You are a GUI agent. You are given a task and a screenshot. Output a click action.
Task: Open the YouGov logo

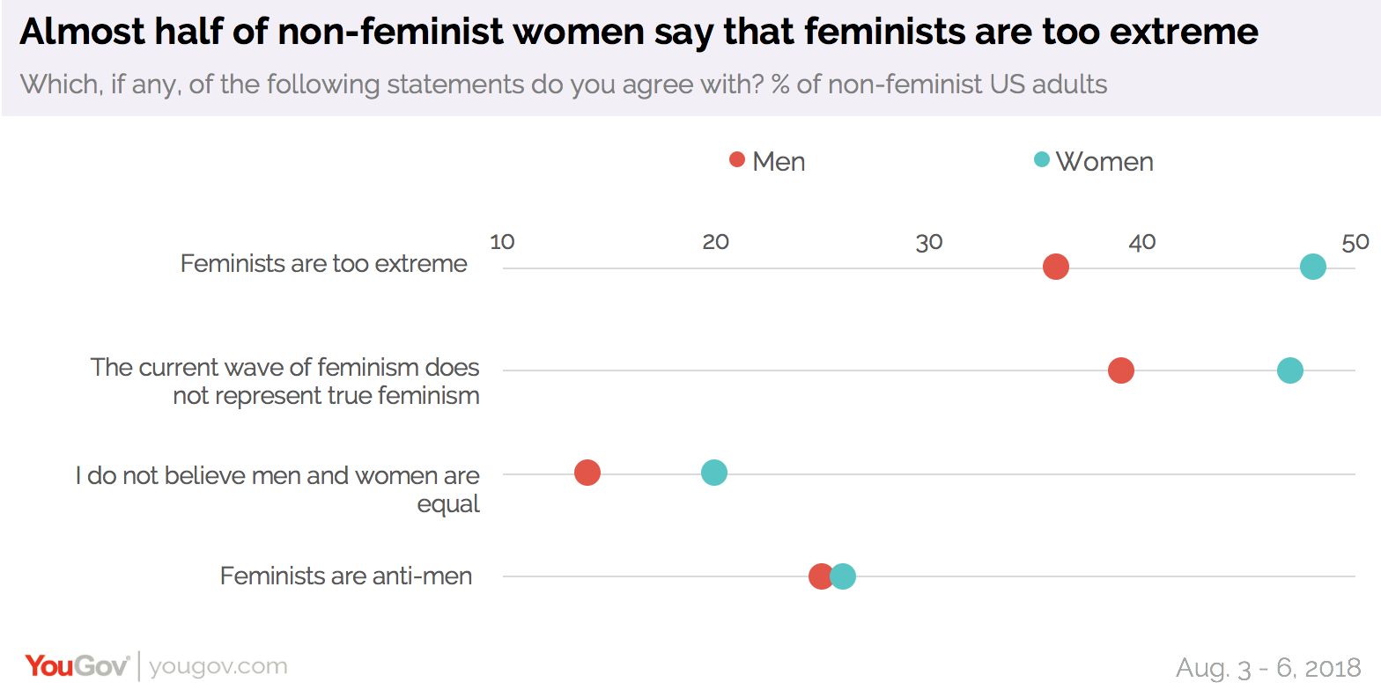pos(78,666)
